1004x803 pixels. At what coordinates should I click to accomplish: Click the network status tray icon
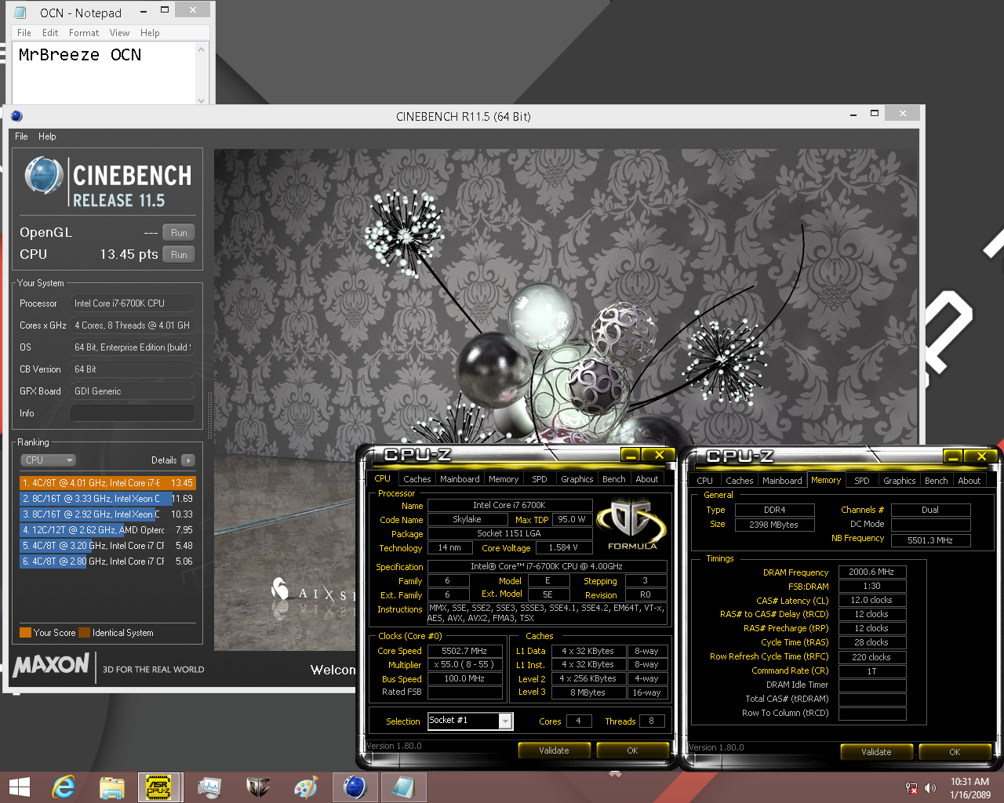[911, 788]
